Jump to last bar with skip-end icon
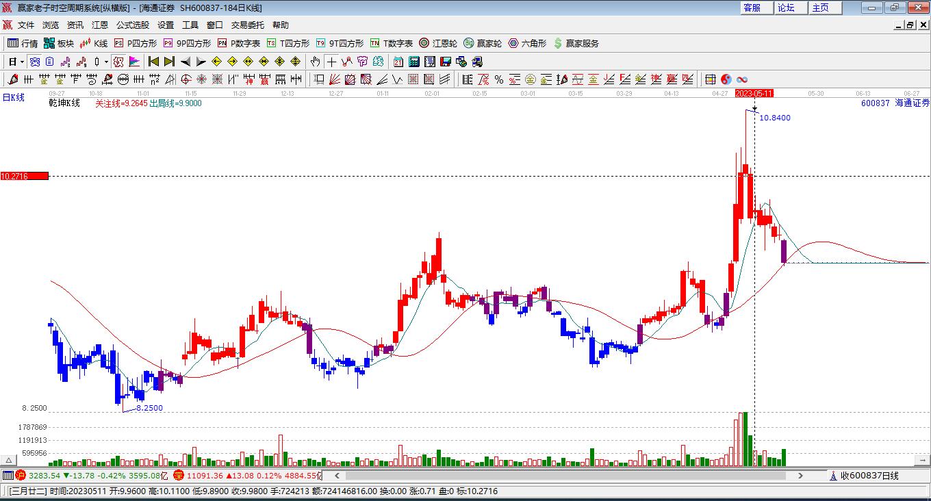This screenshot has width=931, height=501. coord(169,62)
